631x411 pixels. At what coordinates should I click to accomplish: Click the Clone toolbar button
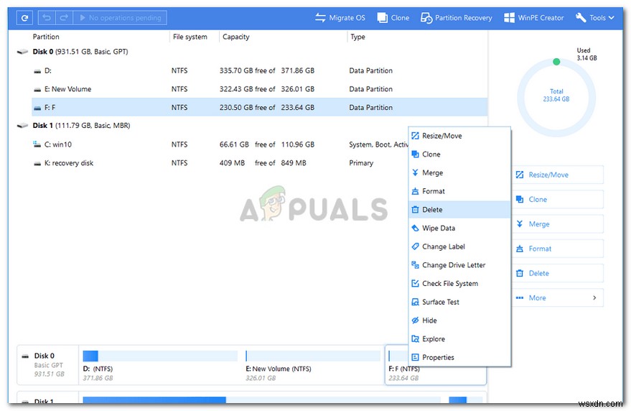pyautogui.click(x=393, y=18)
